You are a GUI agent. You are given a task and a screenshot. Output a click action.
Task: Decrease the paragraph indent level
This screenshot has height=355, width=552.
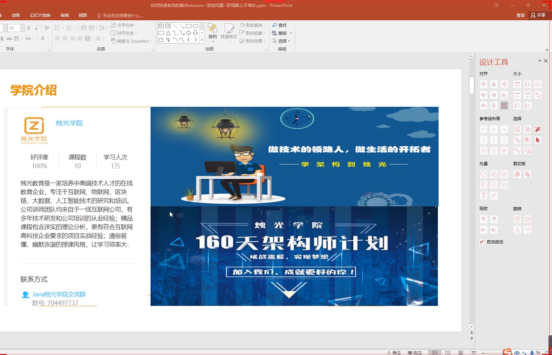click(x=84, y=28)
